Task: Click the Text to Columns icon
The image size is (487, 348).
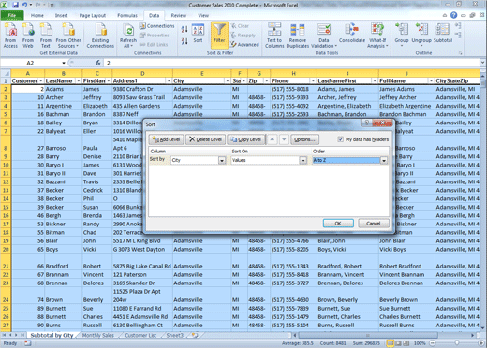Action: [274, 36]
